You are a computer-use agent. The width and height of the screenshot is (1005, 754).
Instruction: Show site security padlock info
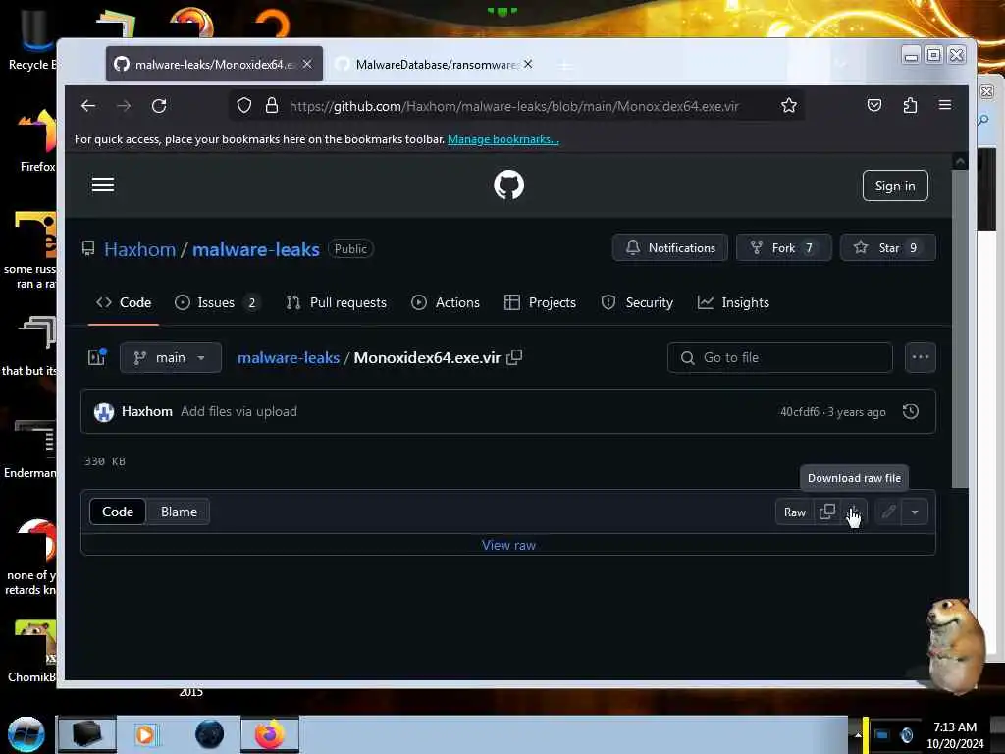[x=272, y=106]
